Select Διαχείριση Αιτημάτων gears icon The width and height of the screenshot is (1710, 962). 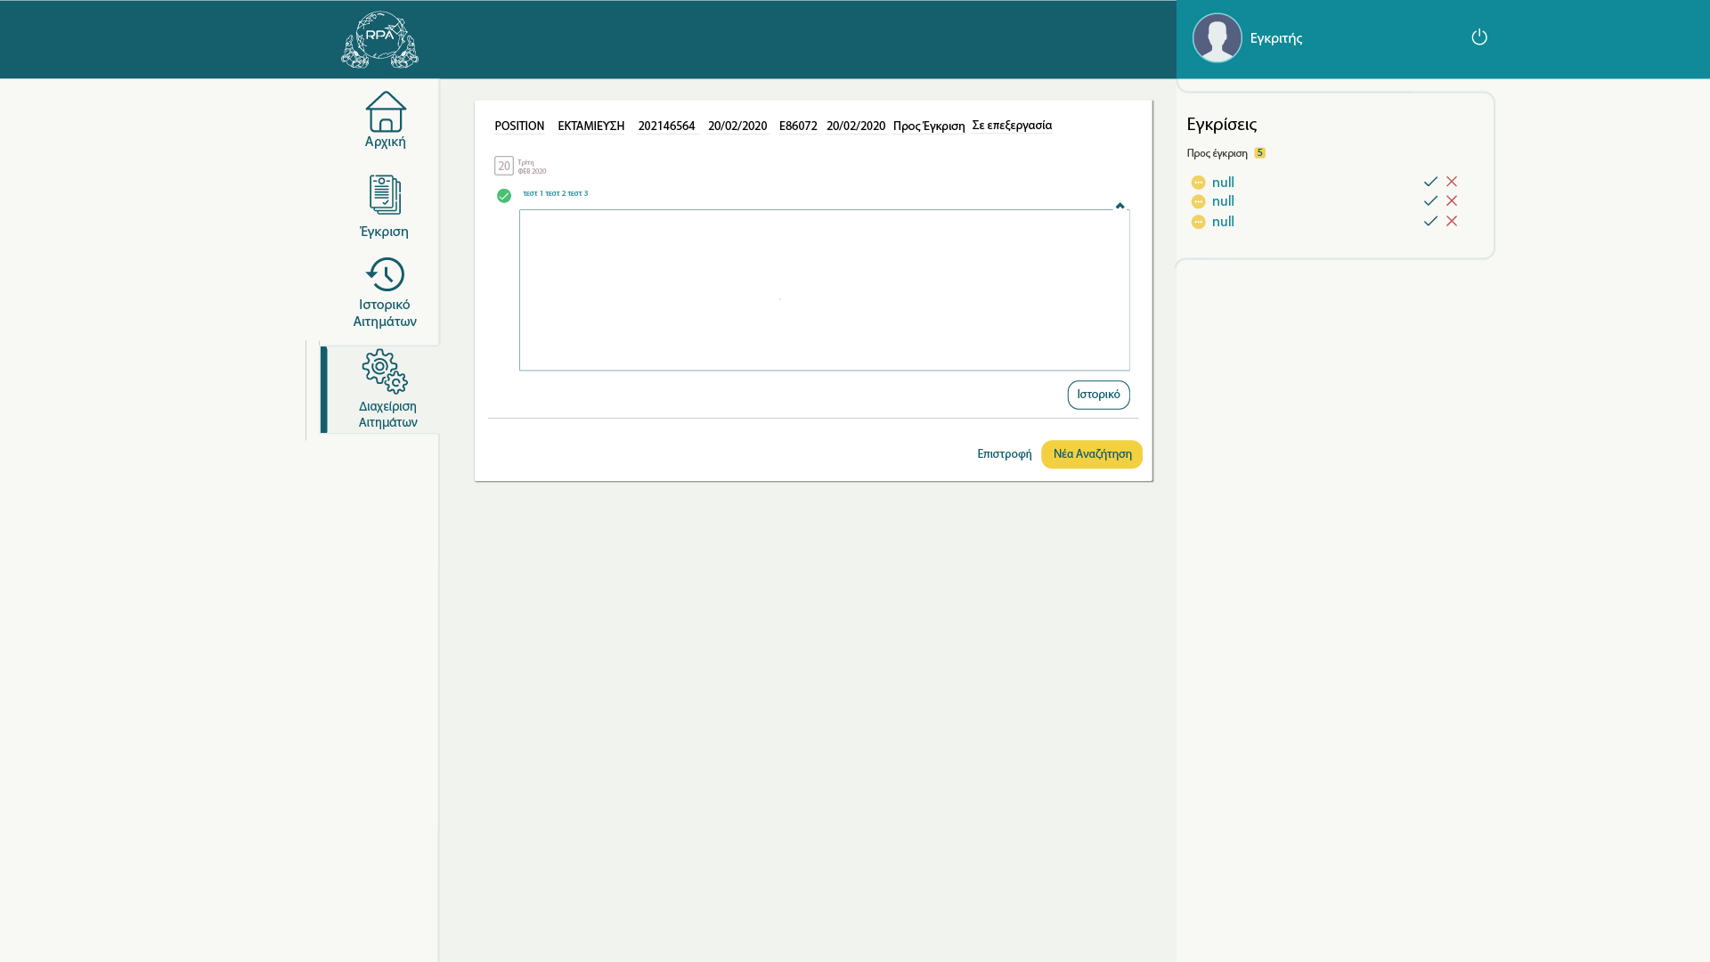tap(385, 371)
